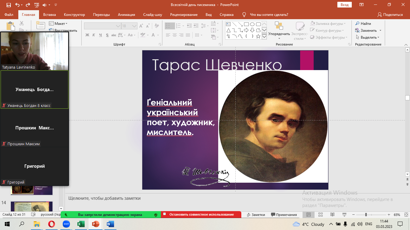Switch to normal view in status bar
Image resolution: width=410 pixels, height=230 pixels.
click(308, 215)
